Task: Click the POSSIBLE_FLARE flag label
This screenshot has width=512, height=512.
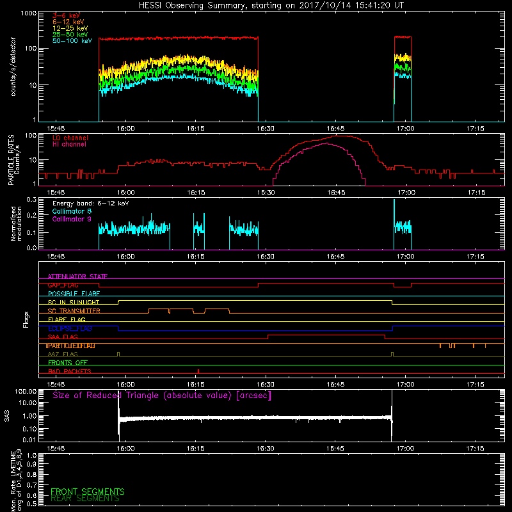Action: pyautogui.click(x=74, y=294)
